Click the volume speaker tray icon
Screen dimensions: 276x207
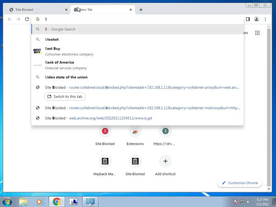[x=249, y=202]
